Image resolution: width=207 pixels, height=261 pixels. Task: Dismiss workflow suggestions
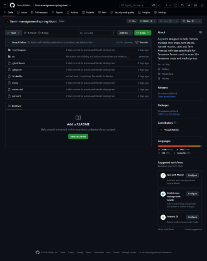[x=193, y=230]
